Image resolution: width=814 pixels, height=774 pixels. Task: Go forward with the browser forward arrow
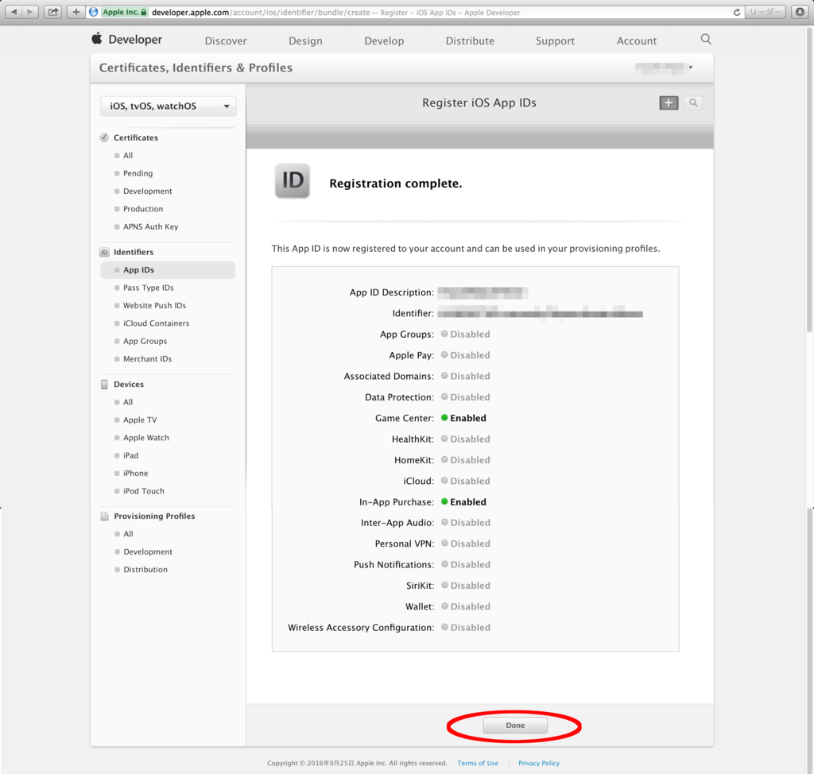coord(31,12)
